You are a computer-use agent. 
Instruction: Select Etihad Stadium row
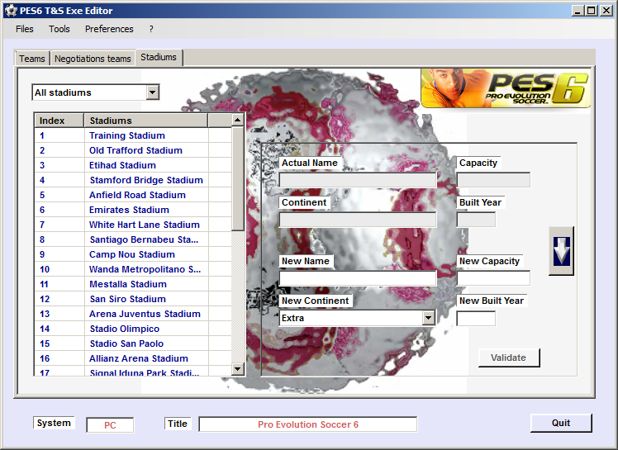133,165
